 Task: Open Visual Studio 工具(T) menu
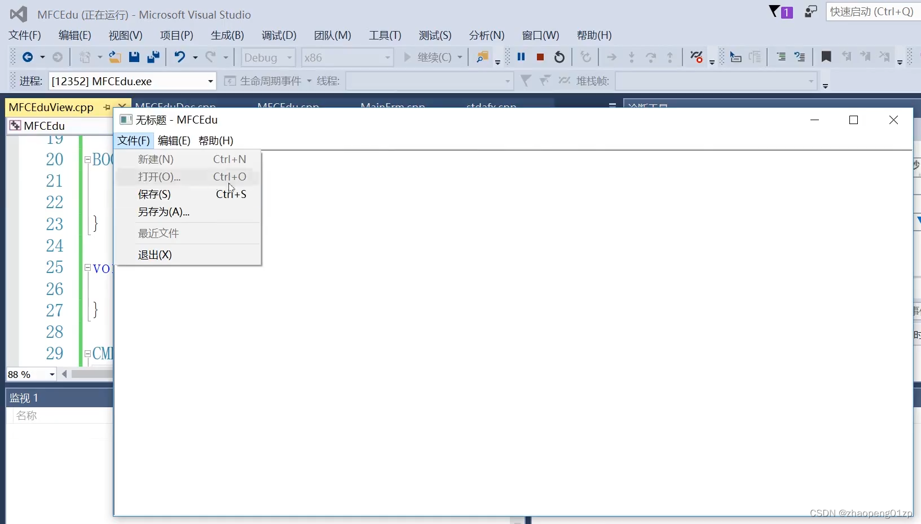click(385, 36)
